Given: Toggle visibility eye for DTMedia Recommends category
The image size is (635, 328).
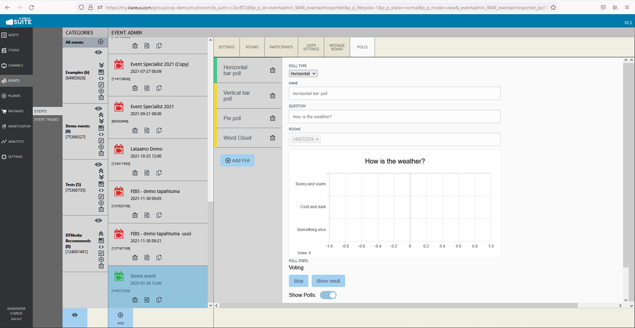Looking at the screenshot, I should pyautogui.click(x=98, y=220).
